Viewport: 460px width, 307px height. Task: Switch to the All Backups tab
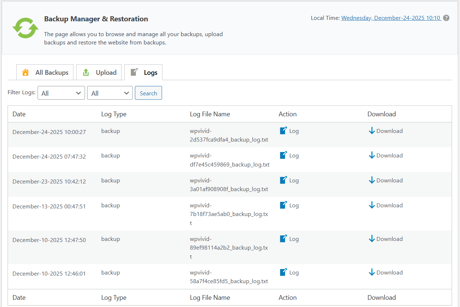(45, 73)
